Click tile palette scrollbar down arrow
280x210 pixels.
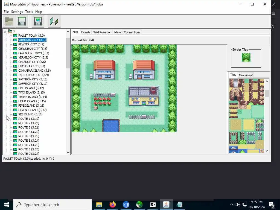pyautogui.click(x=267, y=151)
